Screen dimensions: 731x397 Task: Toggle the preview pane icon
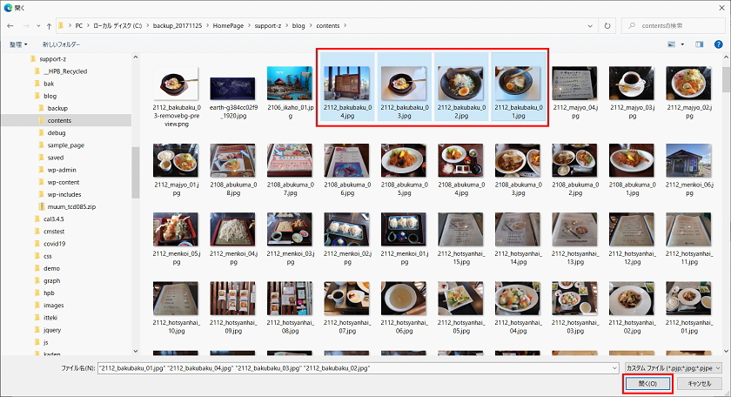click(x=699, y=44)
